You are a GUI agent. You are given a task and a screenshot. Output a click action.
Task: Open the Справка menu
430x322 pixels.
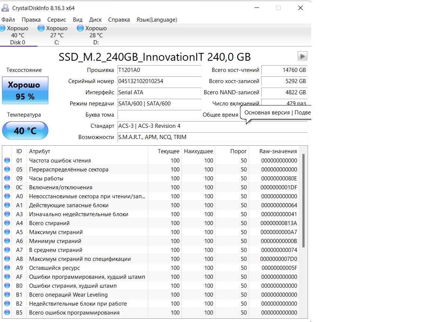click(119, 20)
